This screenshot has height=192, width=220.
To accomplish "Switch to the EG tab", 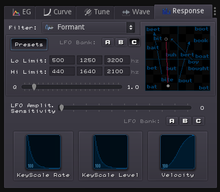I will (x=20, y=12).
